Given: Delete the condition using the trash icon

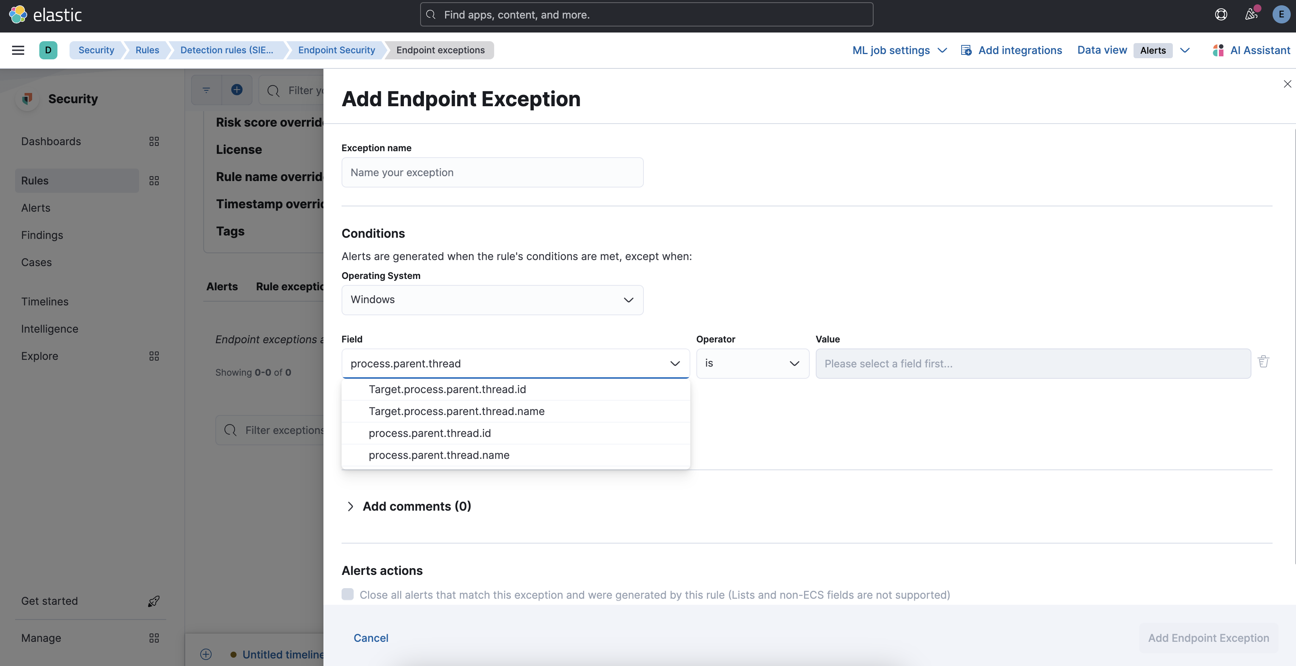Looking at the screenshot, I should 1264,361.
